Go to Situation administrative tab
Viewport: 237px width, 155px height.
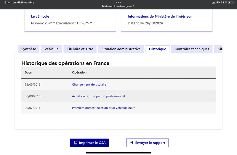tap(121, 49)
